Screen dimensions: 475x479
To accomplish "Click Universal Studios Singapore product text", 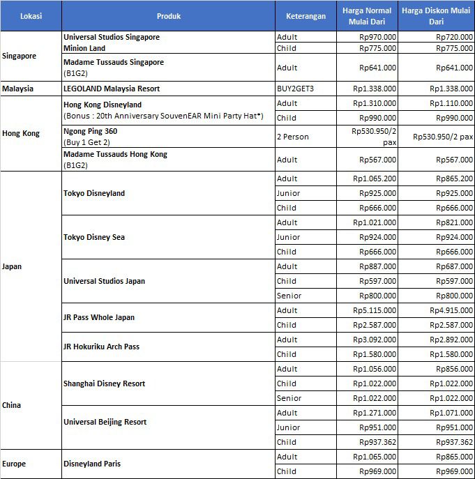I will click(x=112, y=37).
